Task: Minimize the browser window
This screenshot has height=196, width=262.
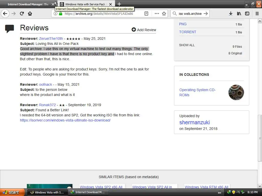Action: pos(246,4)
